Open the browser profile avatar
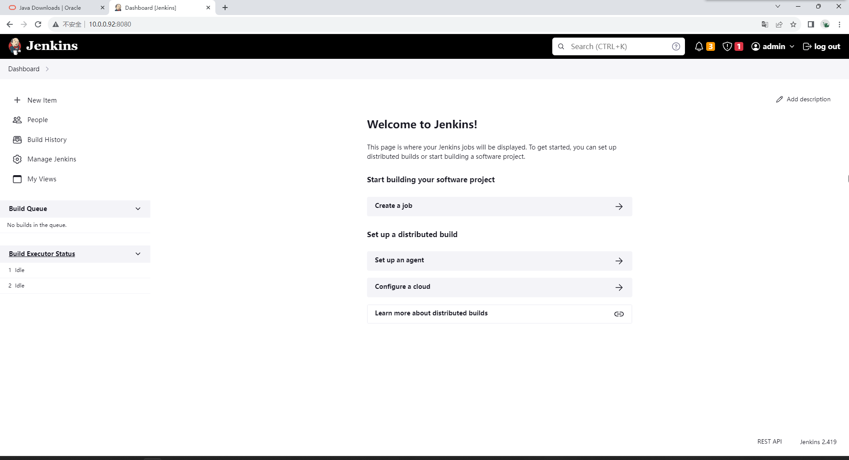This screenshot has height=460, width=849. click(825, 24)
